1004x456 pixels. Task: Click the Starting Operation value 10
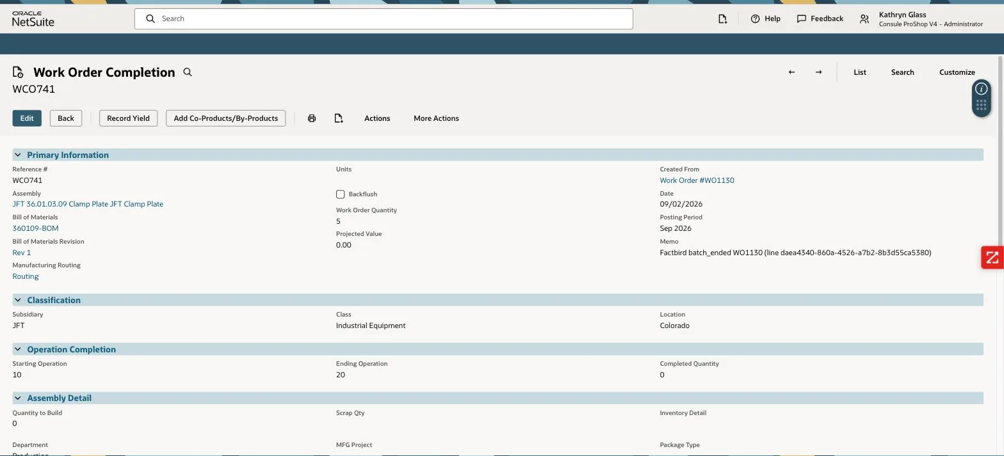click(17, 375)
